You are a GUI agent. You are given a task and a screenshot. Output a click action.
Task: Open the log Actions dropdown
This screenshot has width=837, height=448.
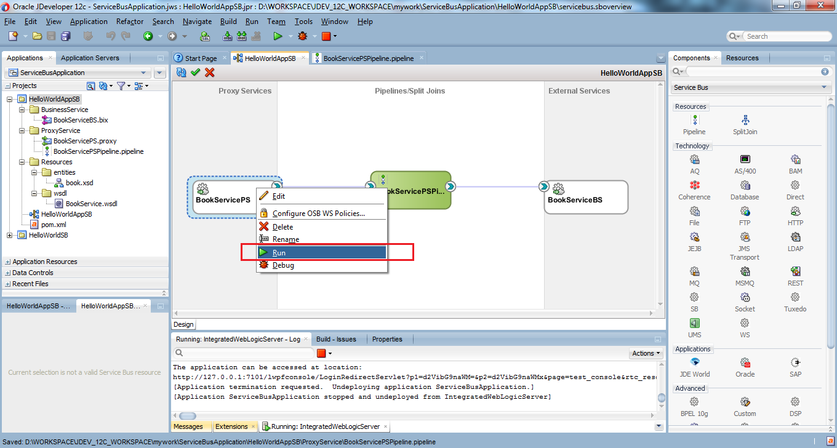[646, 353]
